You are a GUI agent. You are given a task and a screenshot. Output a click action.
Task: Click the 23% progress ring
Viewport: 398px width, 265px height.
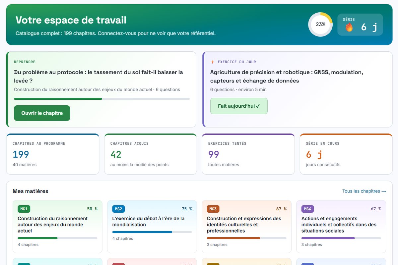(320, 25)
